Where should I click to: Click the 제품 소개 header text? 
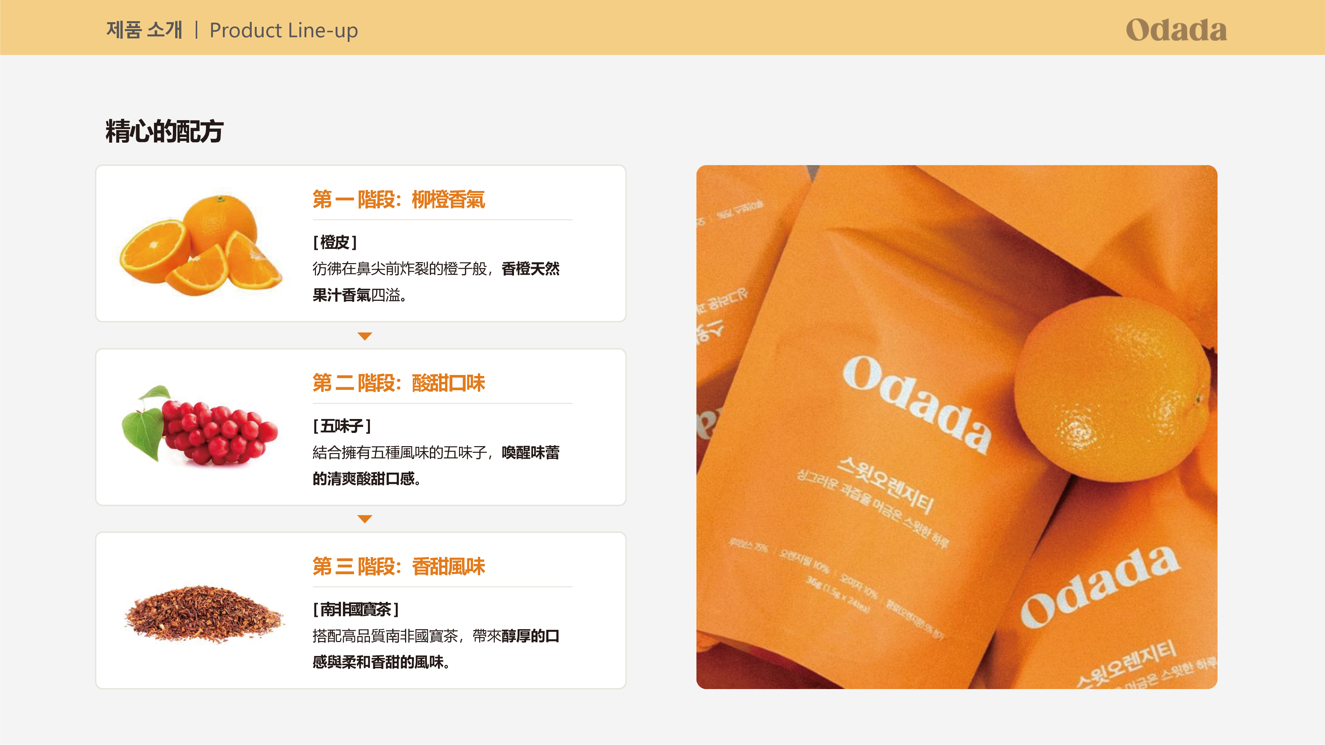coord(144,30)
